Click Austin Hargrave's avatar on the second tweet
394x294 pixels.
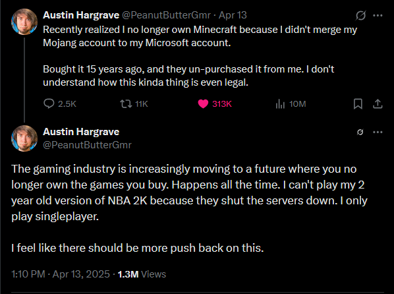click(24, 138)
